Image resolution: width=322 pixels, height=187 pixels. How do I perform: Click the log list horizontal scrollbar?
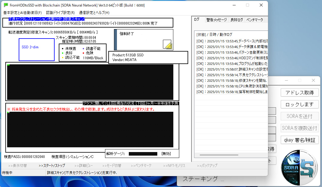tap(219, 155)
